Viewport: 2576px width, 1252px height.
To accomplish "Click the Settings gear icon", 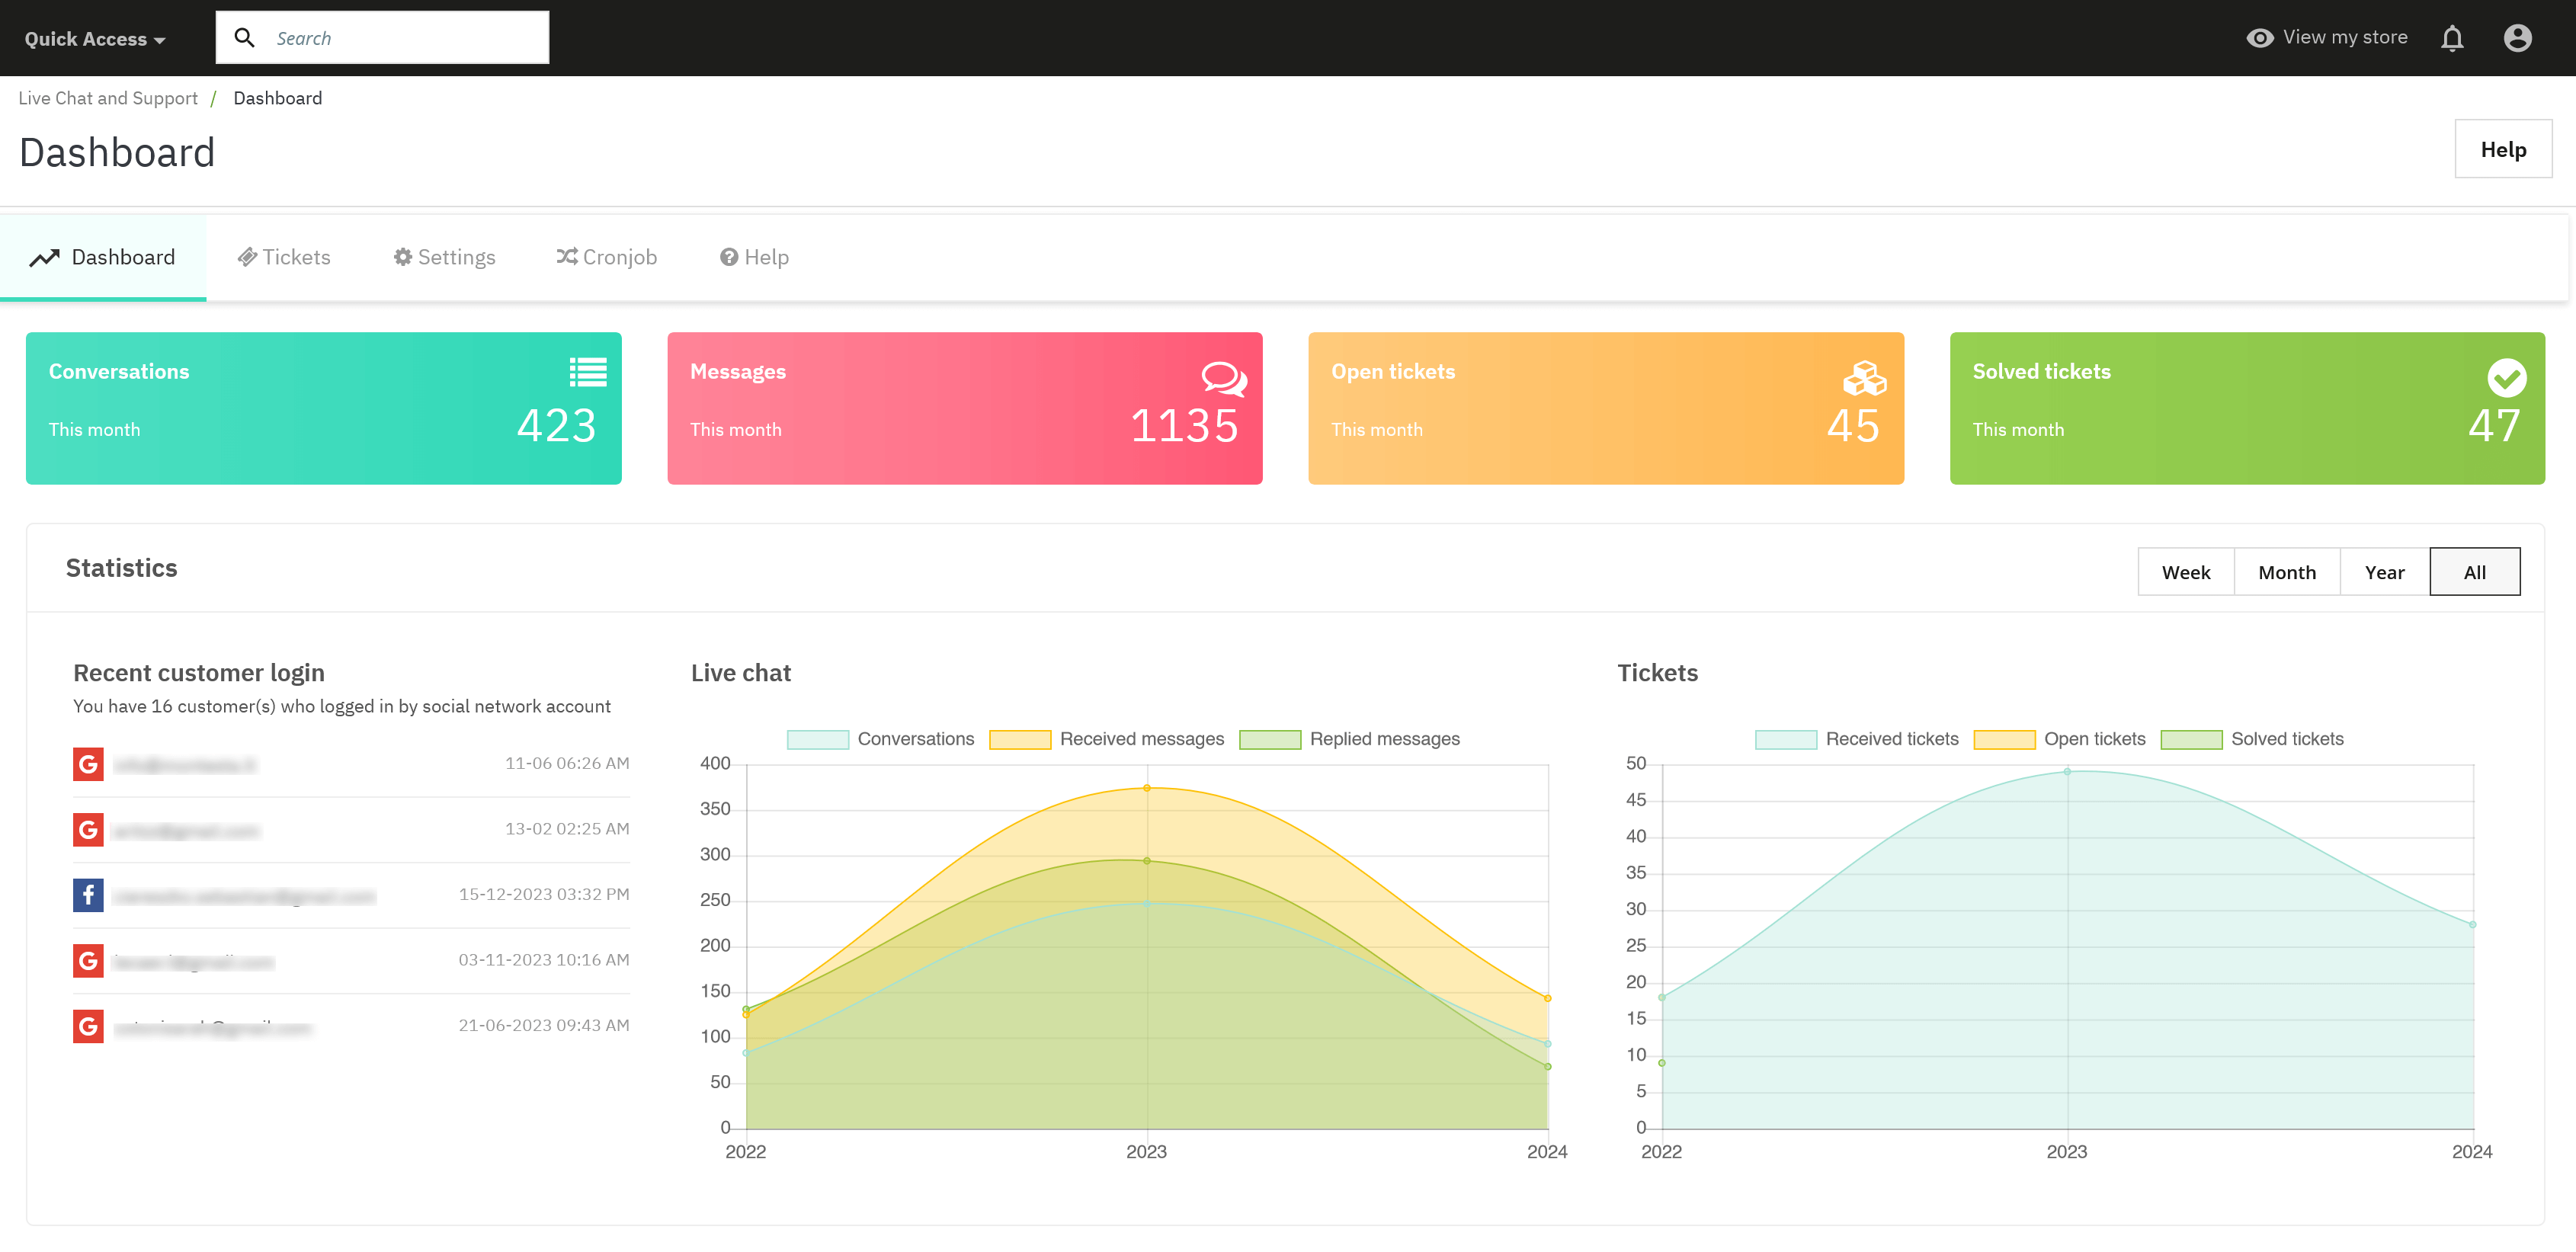I will (x=403, y=257).
